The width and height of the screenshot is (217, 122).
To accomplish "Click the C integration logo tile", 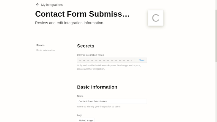I will coord(155,18).
